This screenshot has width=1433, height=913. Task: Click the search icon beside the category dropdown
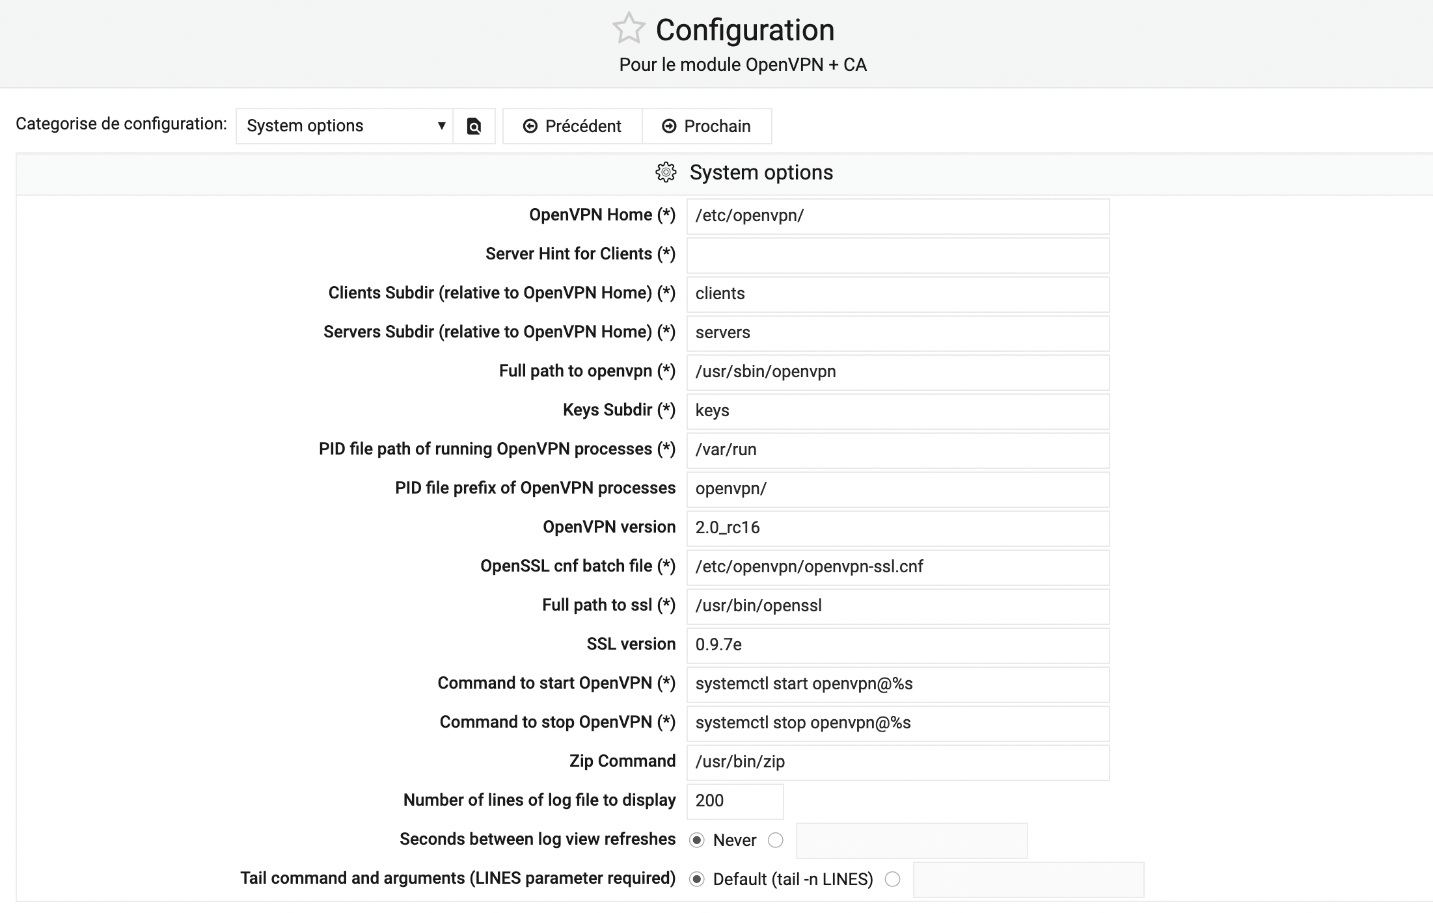point(474,126)
